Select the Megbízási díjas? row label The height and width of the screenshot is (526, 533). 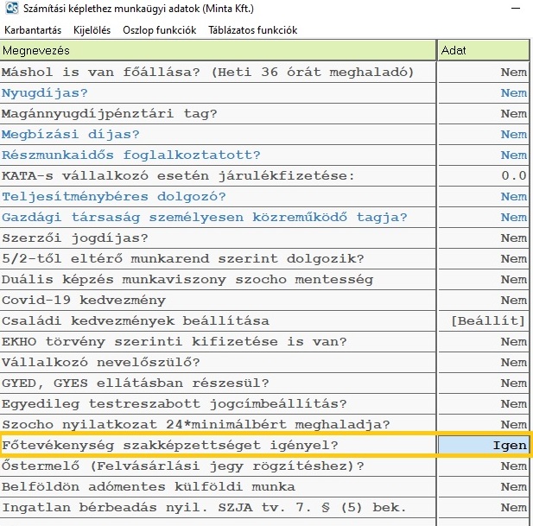pos(70,134)
